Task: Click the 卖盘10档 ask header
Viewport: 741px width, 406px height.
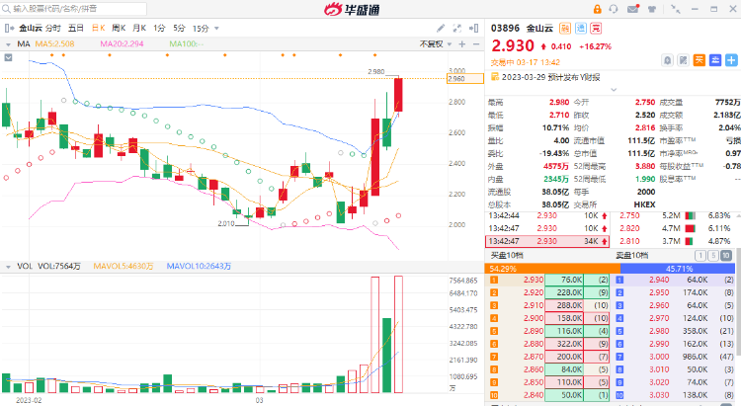Action: point(631,256)
